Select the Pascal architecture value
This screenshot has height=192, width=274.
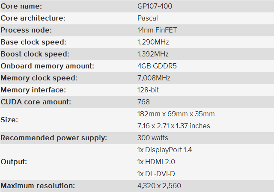point(148,18)
